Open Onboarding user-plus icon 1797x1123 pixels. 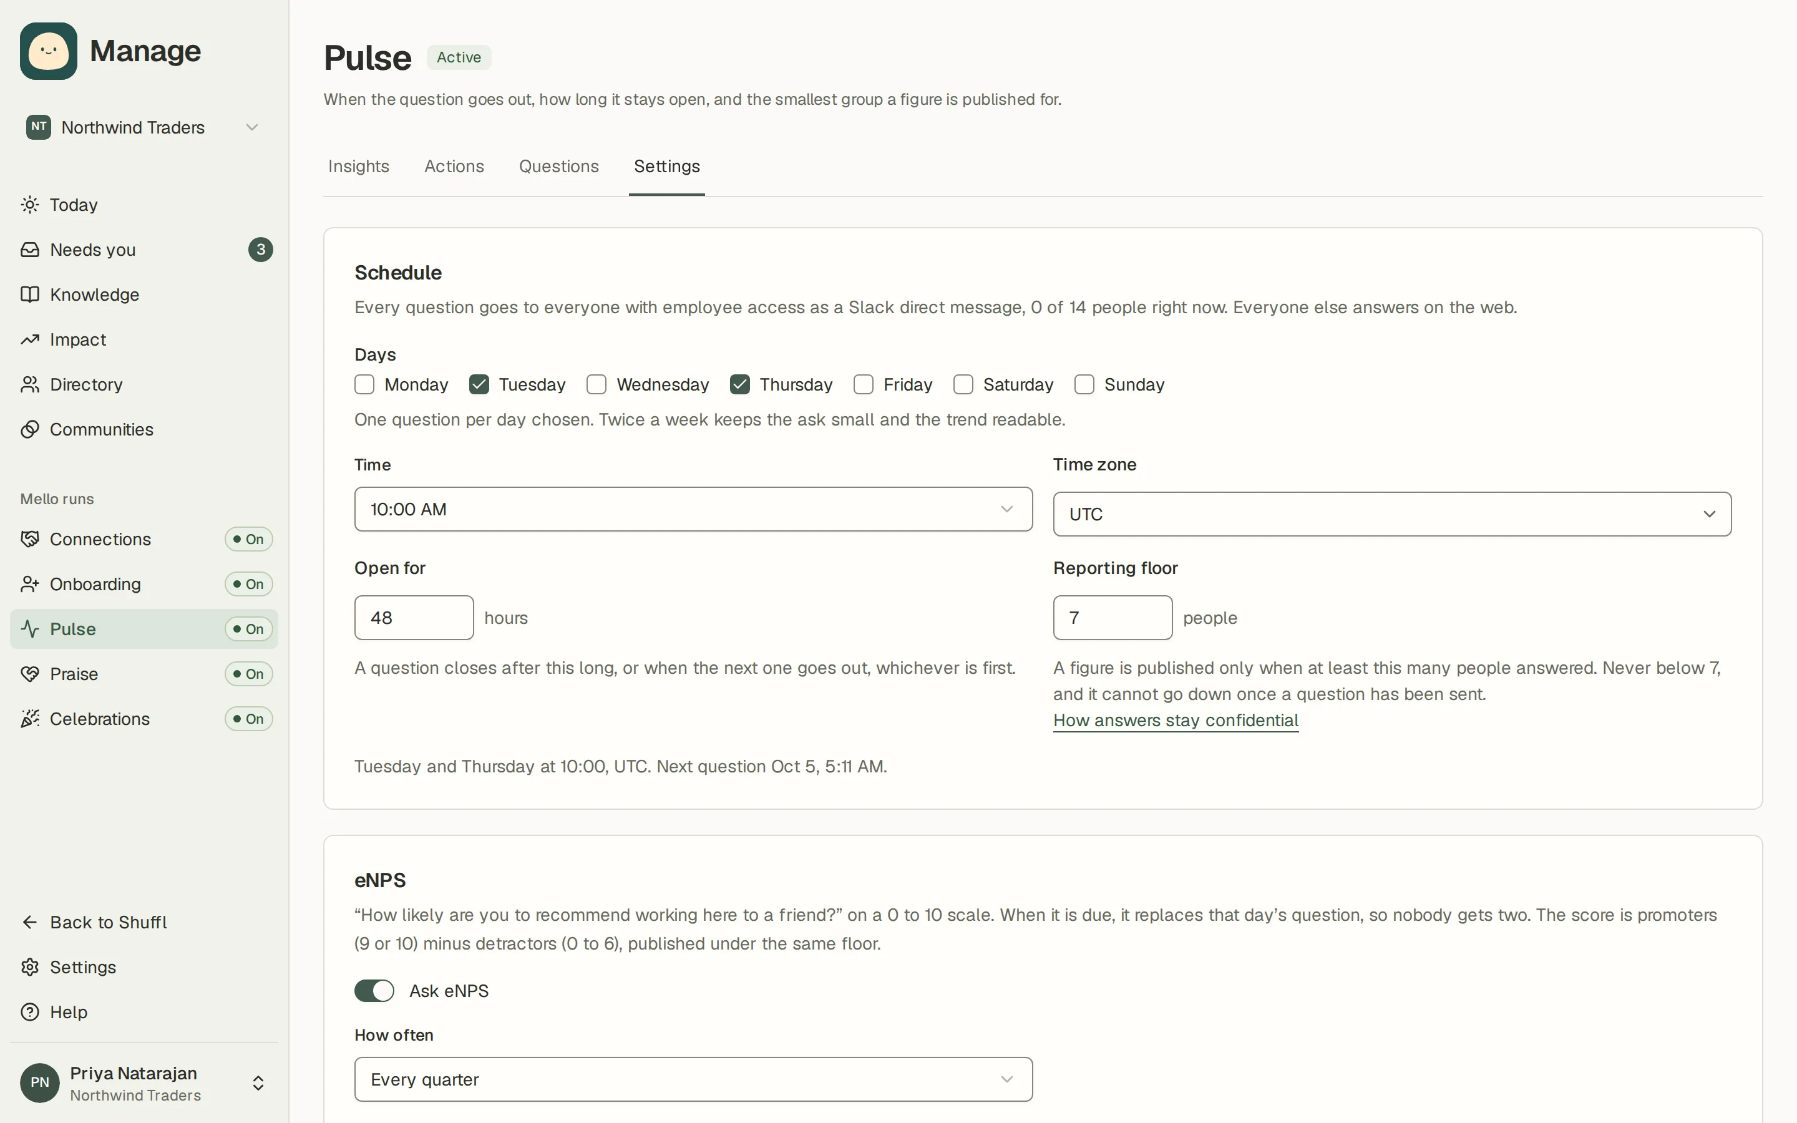(x=30, y=584)
